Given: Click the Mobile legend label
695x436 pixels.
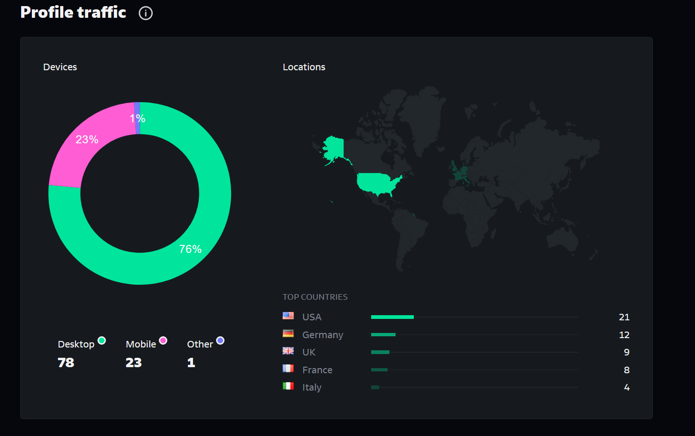Looking at the screenshot, I should [x=141, y=344].
